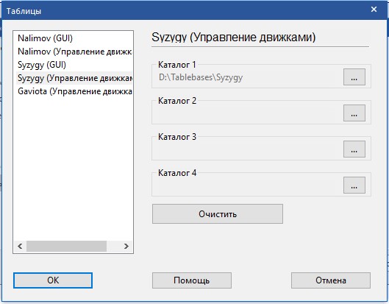Choose Syzygy (GUI) list item
This screenshot has width=389, height=304.
(x=74, y=65)
